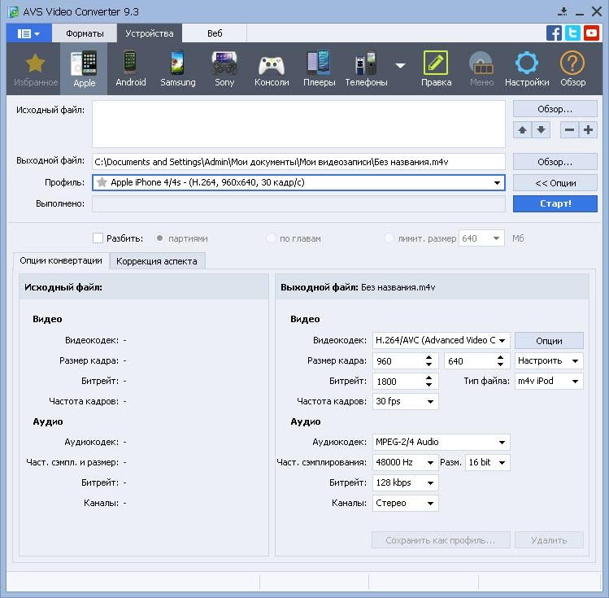Screen dimensions: 609x598
Task: Show more device categories arrow
Action: [x=400, y=65]
